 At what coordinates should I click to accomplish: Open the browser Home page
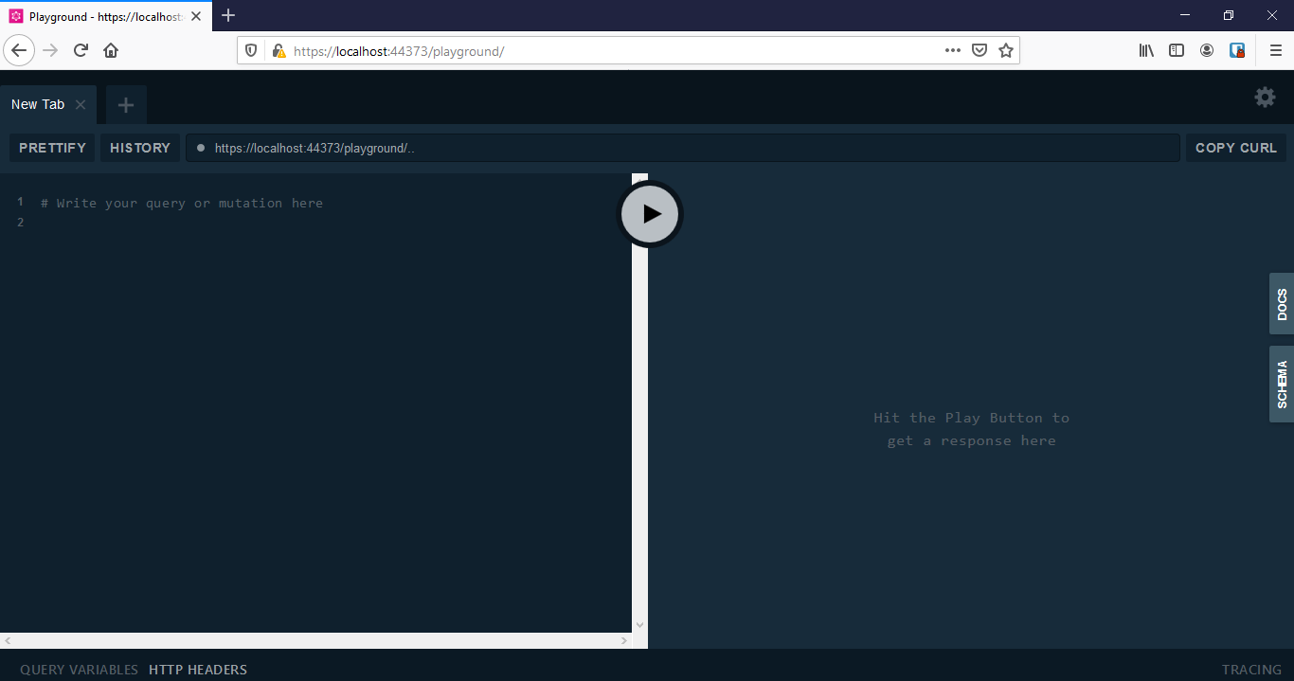[x=111, y=50]
